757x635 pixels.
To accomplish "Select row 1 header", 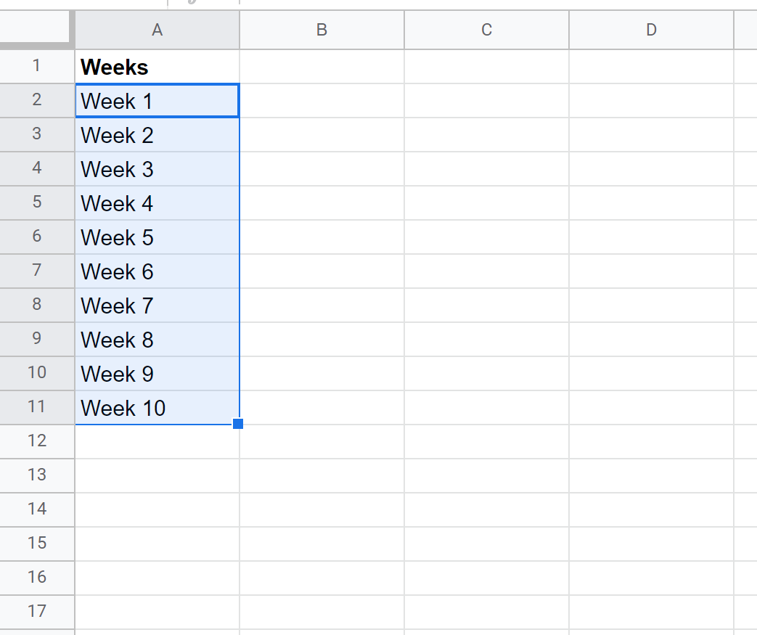I will (x=37, y=66).
